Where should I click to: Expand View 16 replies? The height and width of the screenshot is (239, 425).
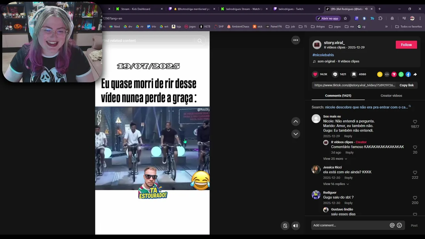(336, 184)
